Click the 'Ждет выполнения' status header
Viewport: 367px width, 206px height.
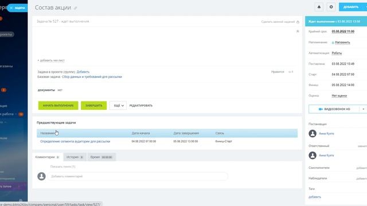click(336, 22)
